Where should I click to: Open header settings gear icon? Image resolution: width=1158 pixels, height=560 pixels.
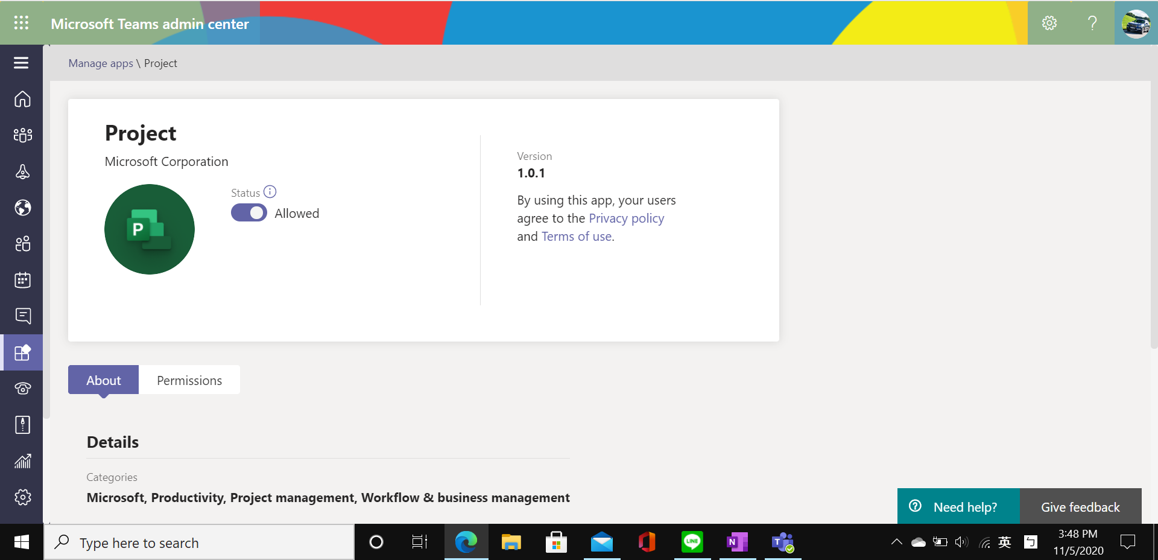1049,23
